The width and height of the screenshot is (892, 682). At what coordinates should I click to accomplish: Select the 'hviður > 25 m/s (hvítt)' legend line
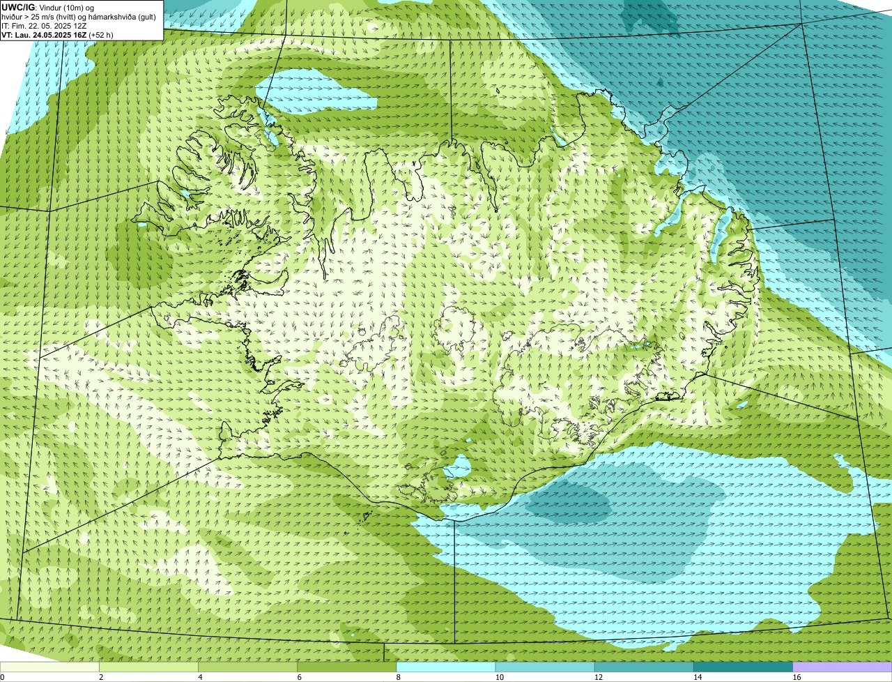tap(79, 17)
